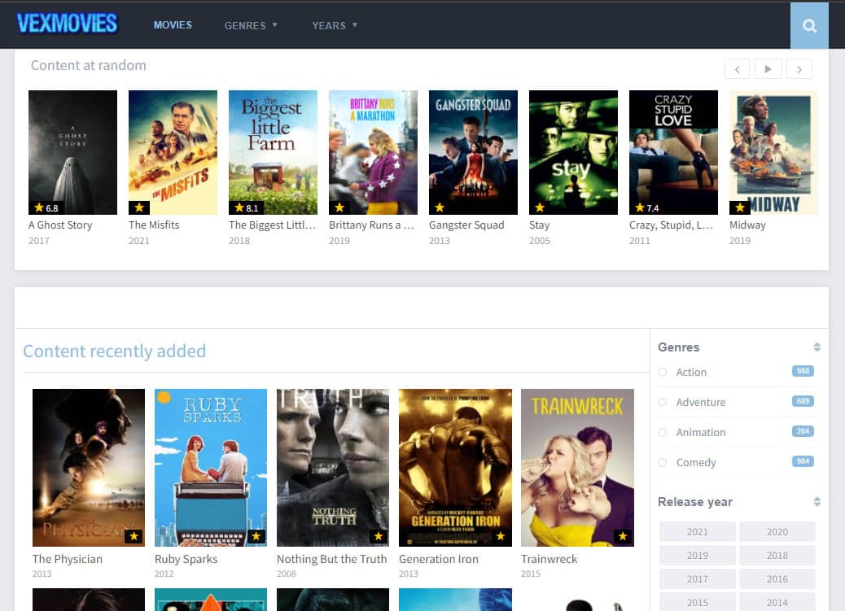
Task: Open A Ghost Story poster thumbnail
Action: [x=72, y=152]
